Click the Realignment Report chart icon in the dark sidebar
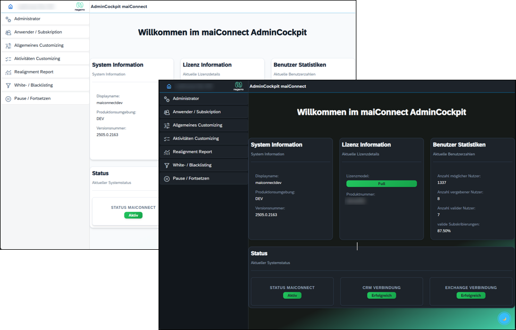The height and width of the screenshot is (330, 516). click(x=167, y=152)
